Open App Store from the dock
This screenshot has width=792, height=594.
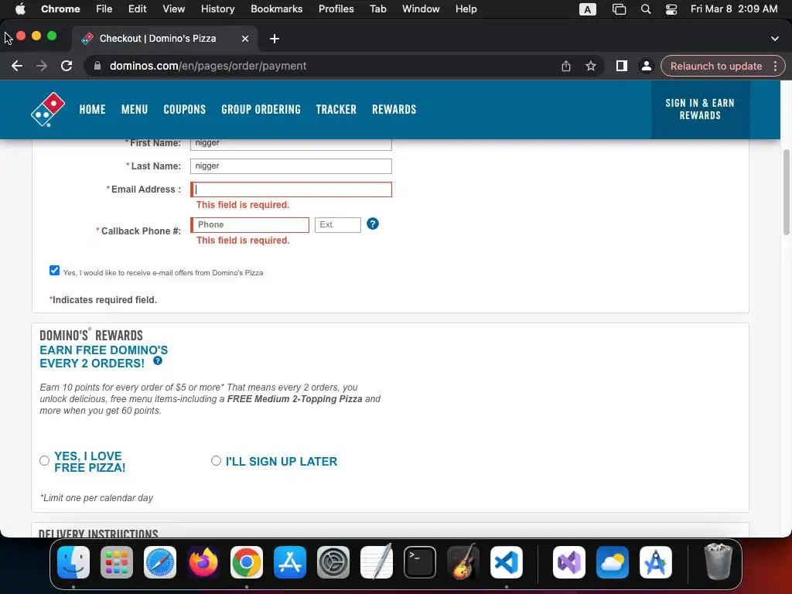(290, 562)
